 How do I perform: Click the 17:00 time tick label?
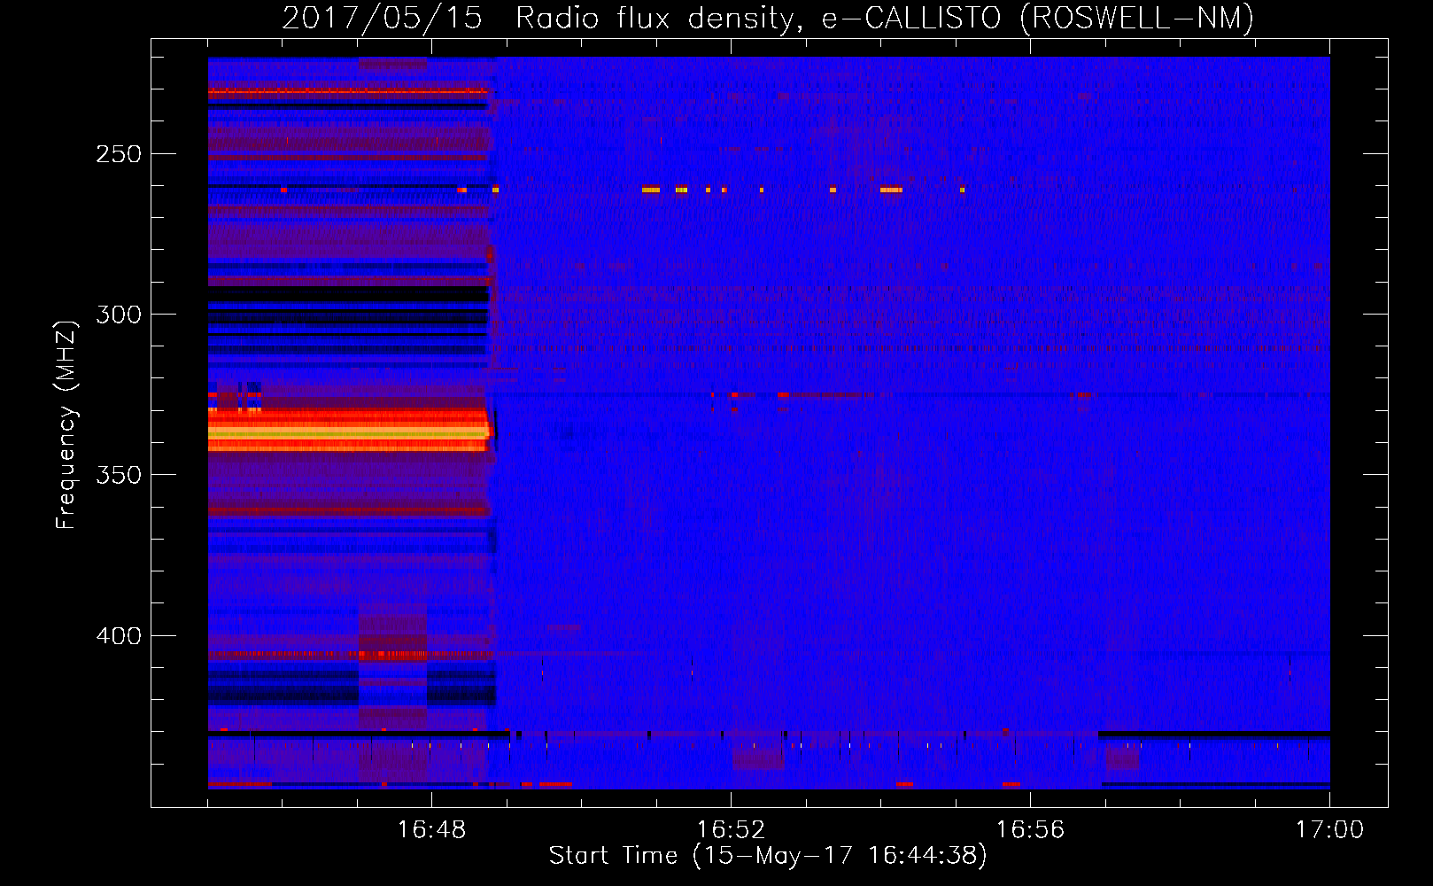click(x=1329, y=830)
